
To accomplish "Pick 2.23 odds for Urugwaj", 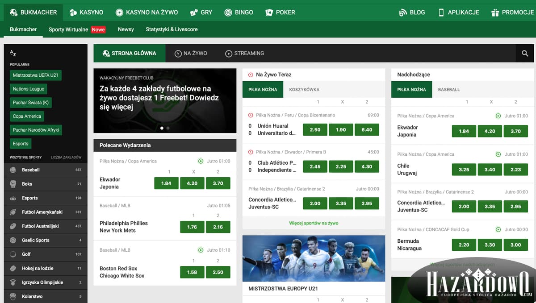I will [x=516, y=170].
